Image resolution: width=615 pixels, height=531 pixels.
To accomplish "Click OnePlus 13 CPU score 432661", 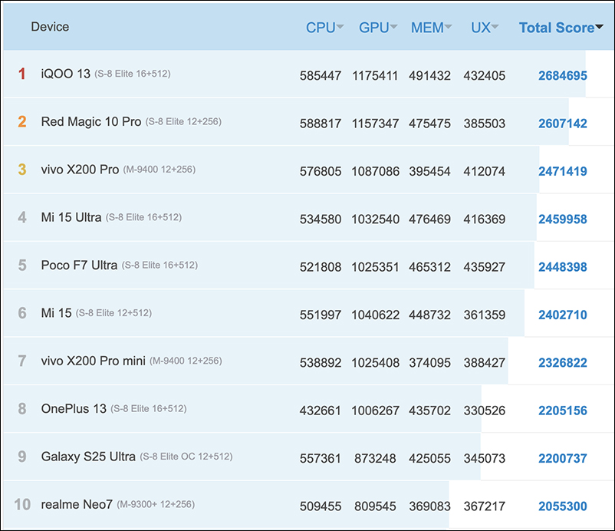I will [x=321, y=411].
